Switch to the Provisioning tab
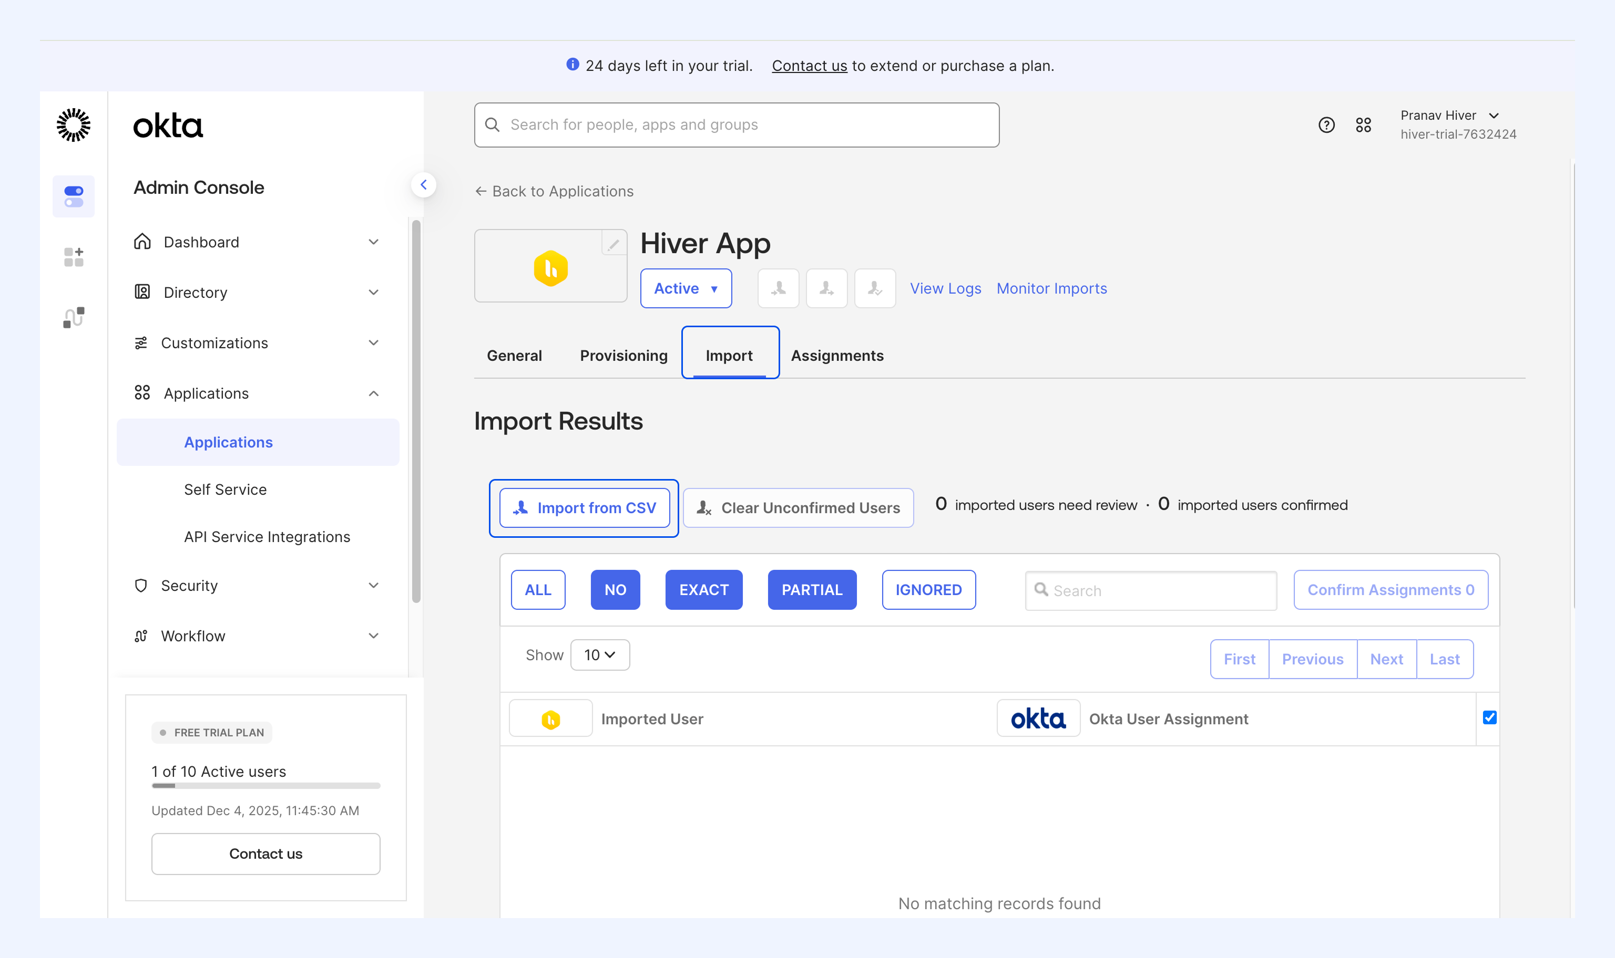 (x=623, y=355)
